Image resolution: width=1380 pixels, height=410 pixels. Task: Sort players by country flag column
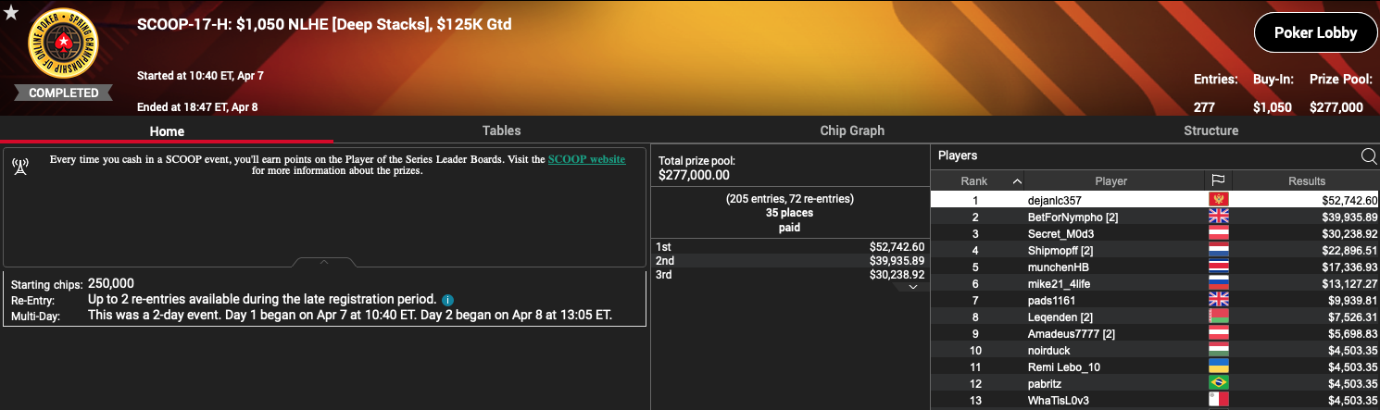click(1218, 181)
